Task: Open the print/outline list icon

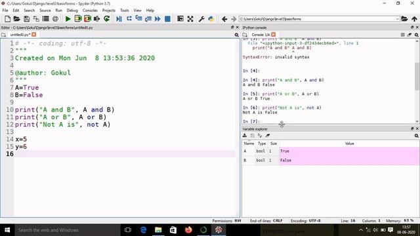Action: point(46,19)
